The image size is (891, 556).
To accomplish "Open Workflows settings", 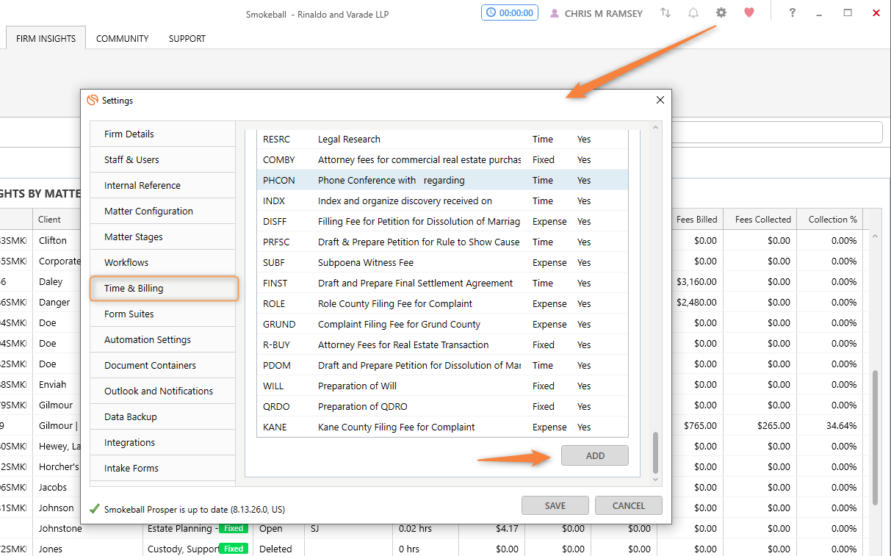I will click(x=162, y=262).
